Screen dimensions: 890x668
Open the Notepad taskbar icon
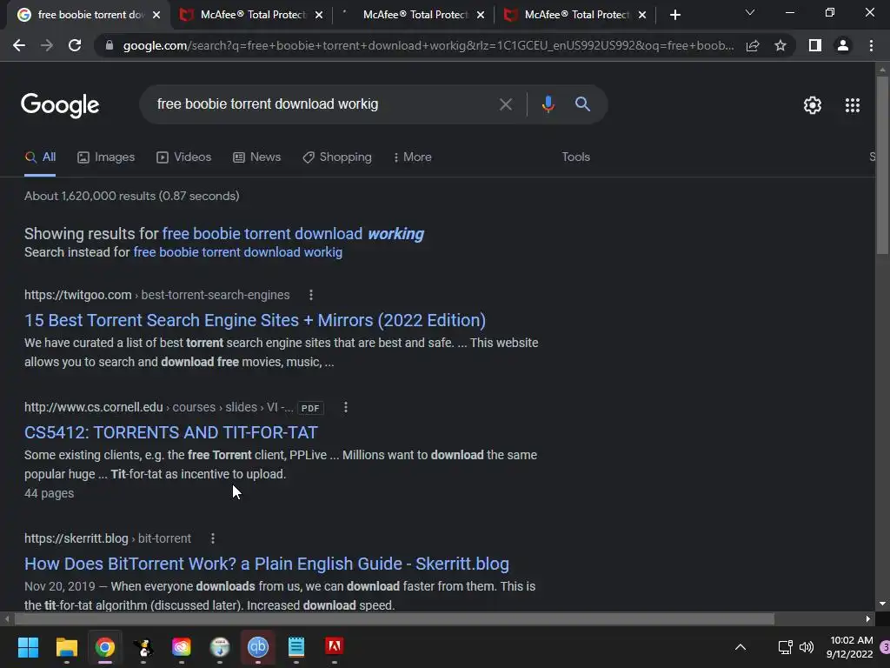pyautogui.click(x=296, y=647)
